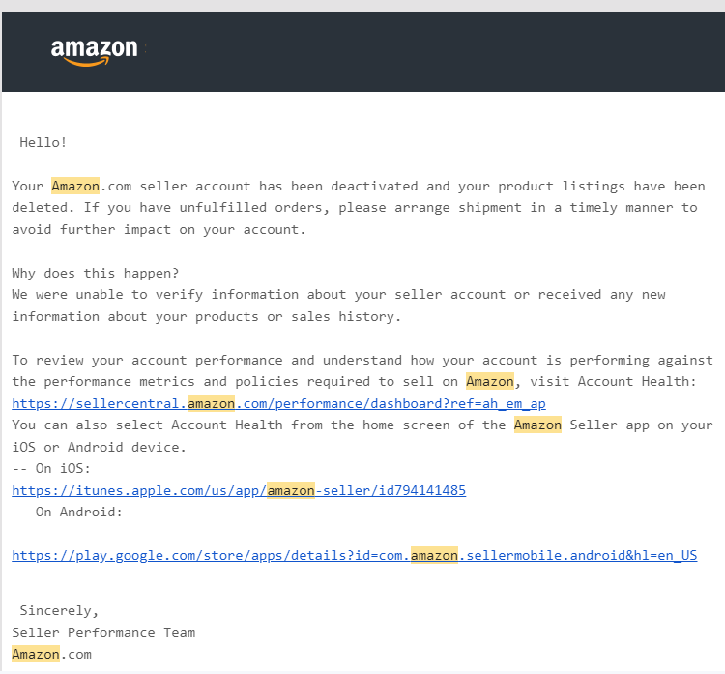The height and width of the screenshot is (674, 725).
Task: Click the "iOS or Android device." line
Action: pos(99,447)
